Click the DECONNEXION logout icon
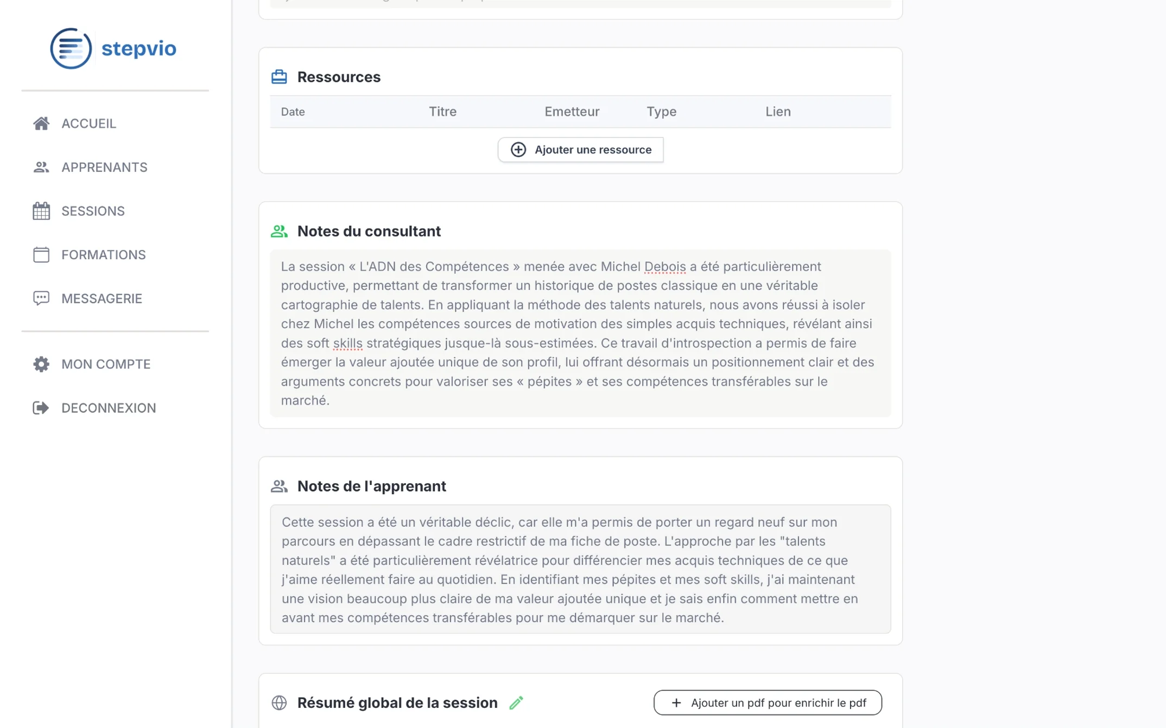This screenshot has width=1166, height=728. [41, 407]
